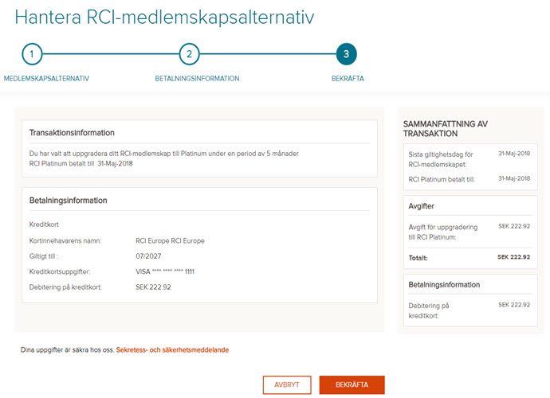550x398 pixels.
Task: Select the filled step 3 circle
Action: click(x=346, y=54)
